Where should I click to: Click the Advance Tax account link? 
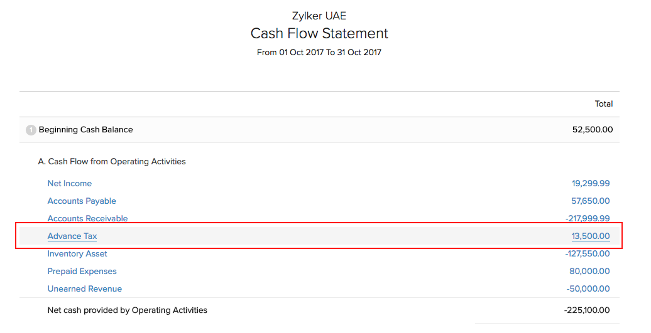click(72, 236)
